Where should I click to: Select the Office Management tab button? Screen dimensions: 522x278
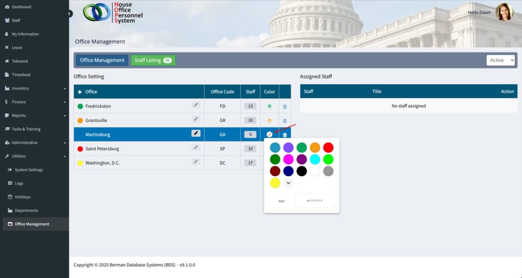pos(102,60)
